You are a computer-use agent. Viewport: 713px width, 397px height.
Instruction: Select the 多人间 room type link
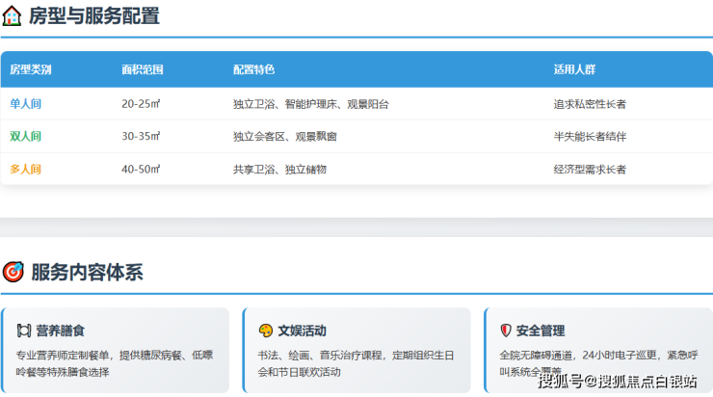click(26, 169)
